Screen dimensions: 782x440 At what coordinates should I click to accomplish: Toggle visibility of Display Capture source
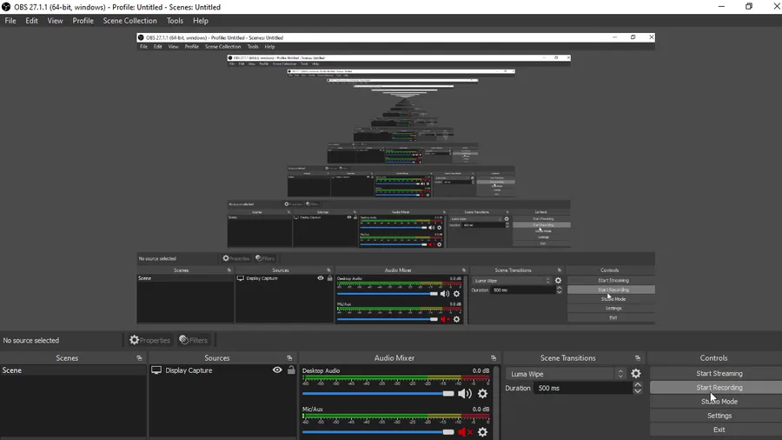[277, 370]
